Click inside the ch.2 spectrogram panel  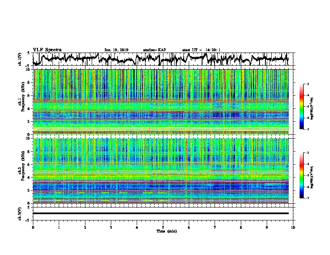160,171
